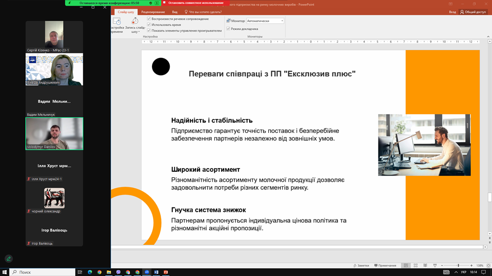Open Microsoft Edge from taskbar

[90, 272]
